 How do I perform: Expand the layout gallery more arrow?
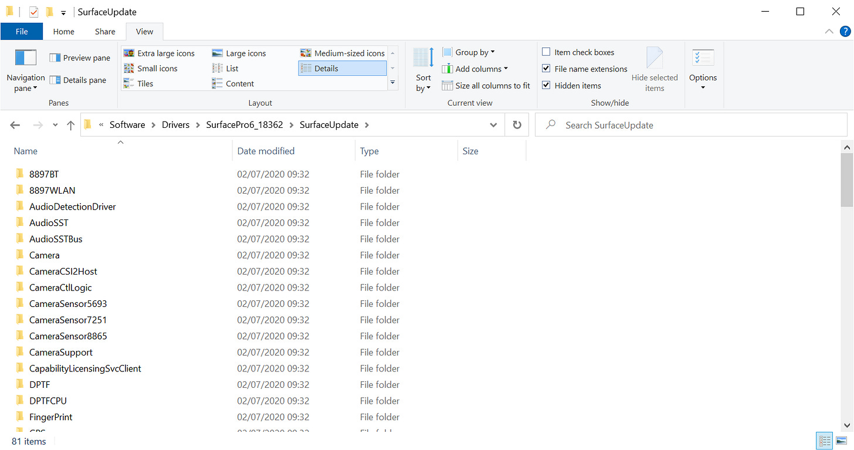(x=393, y=83)
